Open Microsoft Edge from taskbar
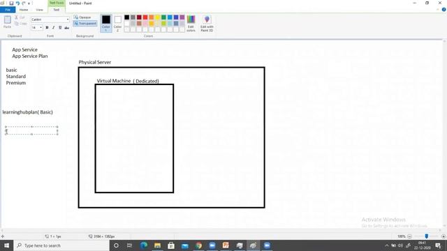Screen dimensions: 447x251 [144, 245]
